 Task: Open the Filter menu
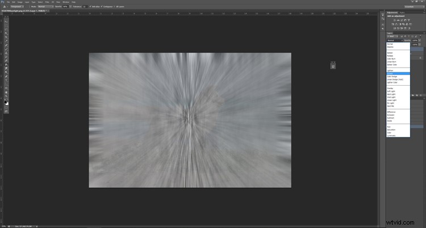coord(47,2)
